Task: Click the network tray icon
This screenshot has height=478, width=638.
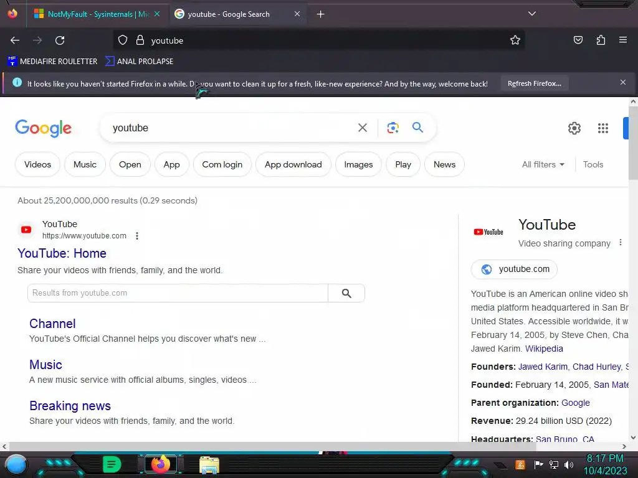Action: [x=553, y=464]
